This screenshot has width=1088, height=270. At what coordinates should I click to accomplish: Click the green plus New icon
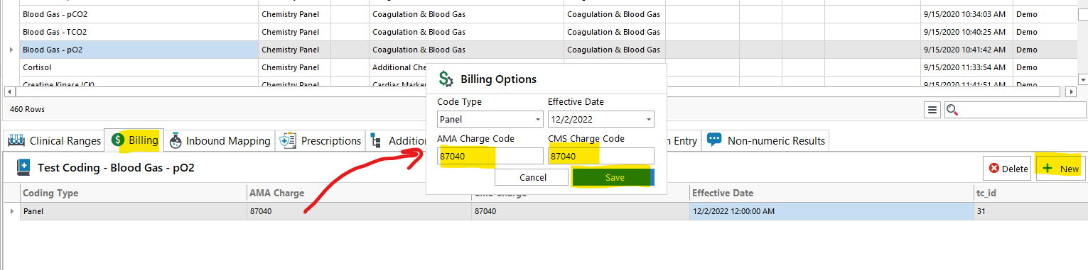(x=1047, y=169)
